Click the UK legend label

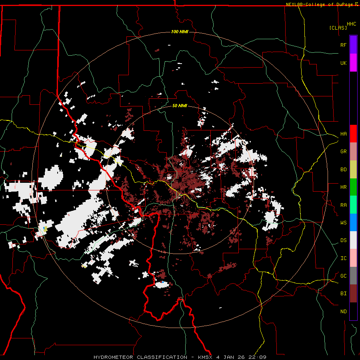click(343, 63)
